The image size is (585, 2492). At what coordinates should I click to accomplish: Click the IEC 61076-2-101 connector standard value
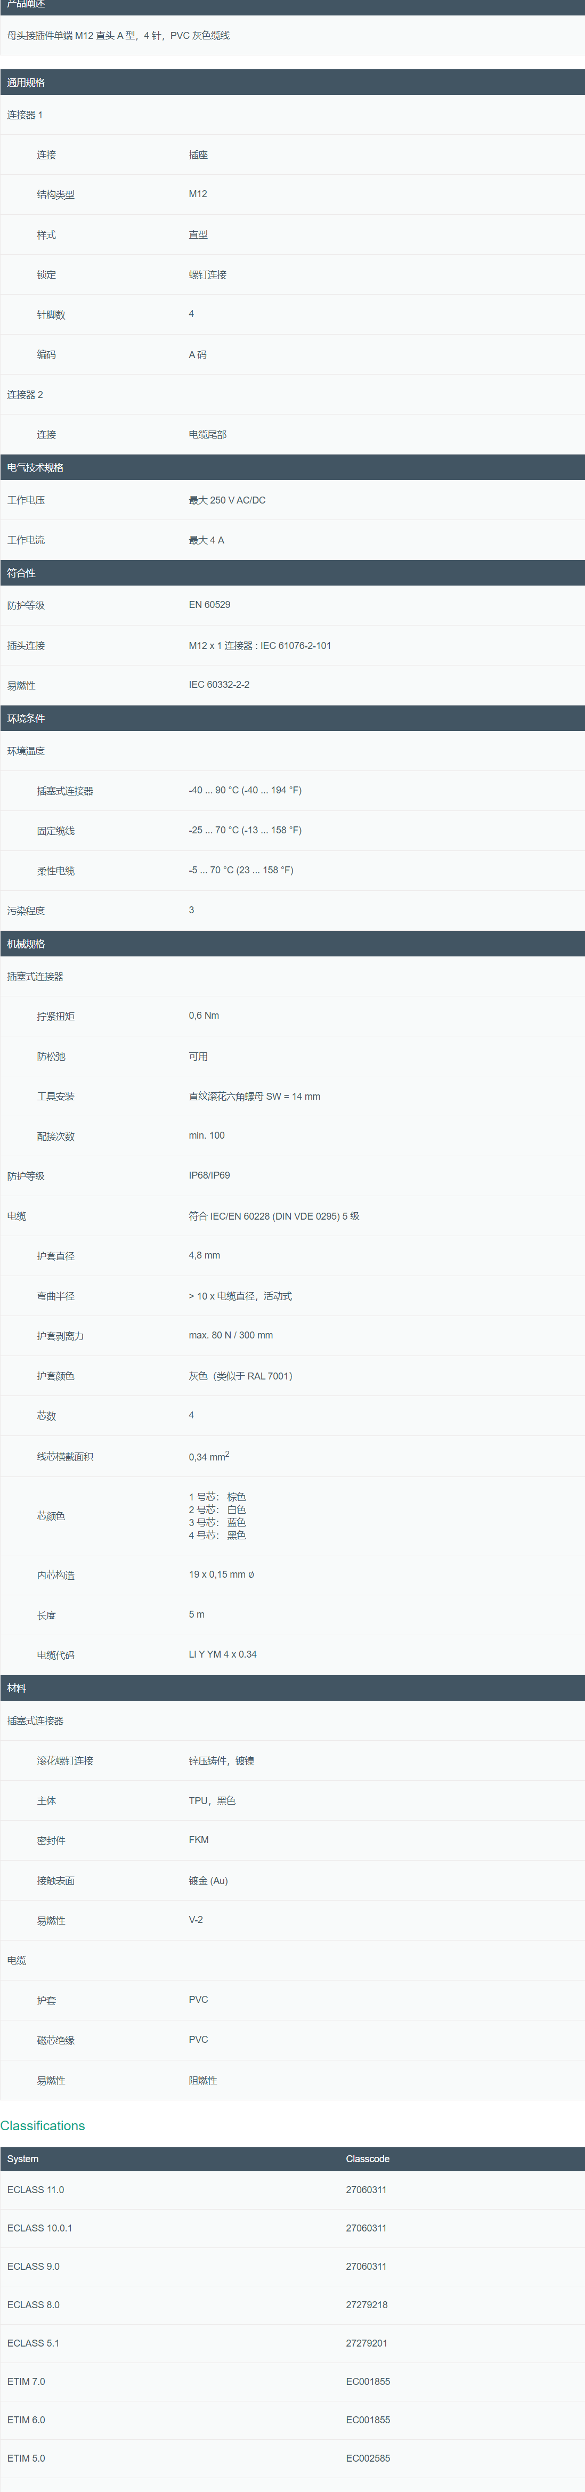(x=259, y=645)
